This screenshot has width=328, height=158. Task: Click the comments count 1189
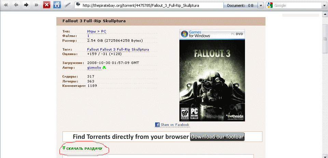tap(92, 86)
